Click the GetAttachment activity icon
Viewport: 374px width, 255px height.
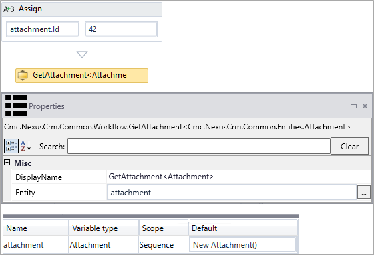point(23,76)
